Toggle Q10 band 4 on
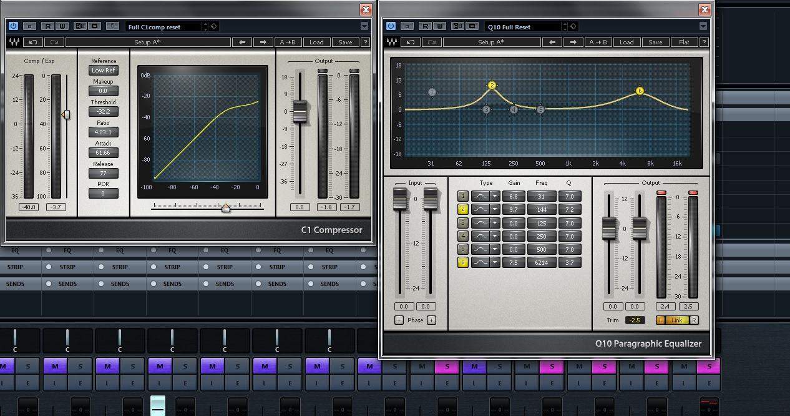The height and width of the screenshot is (416, 790). coord(463,236)
